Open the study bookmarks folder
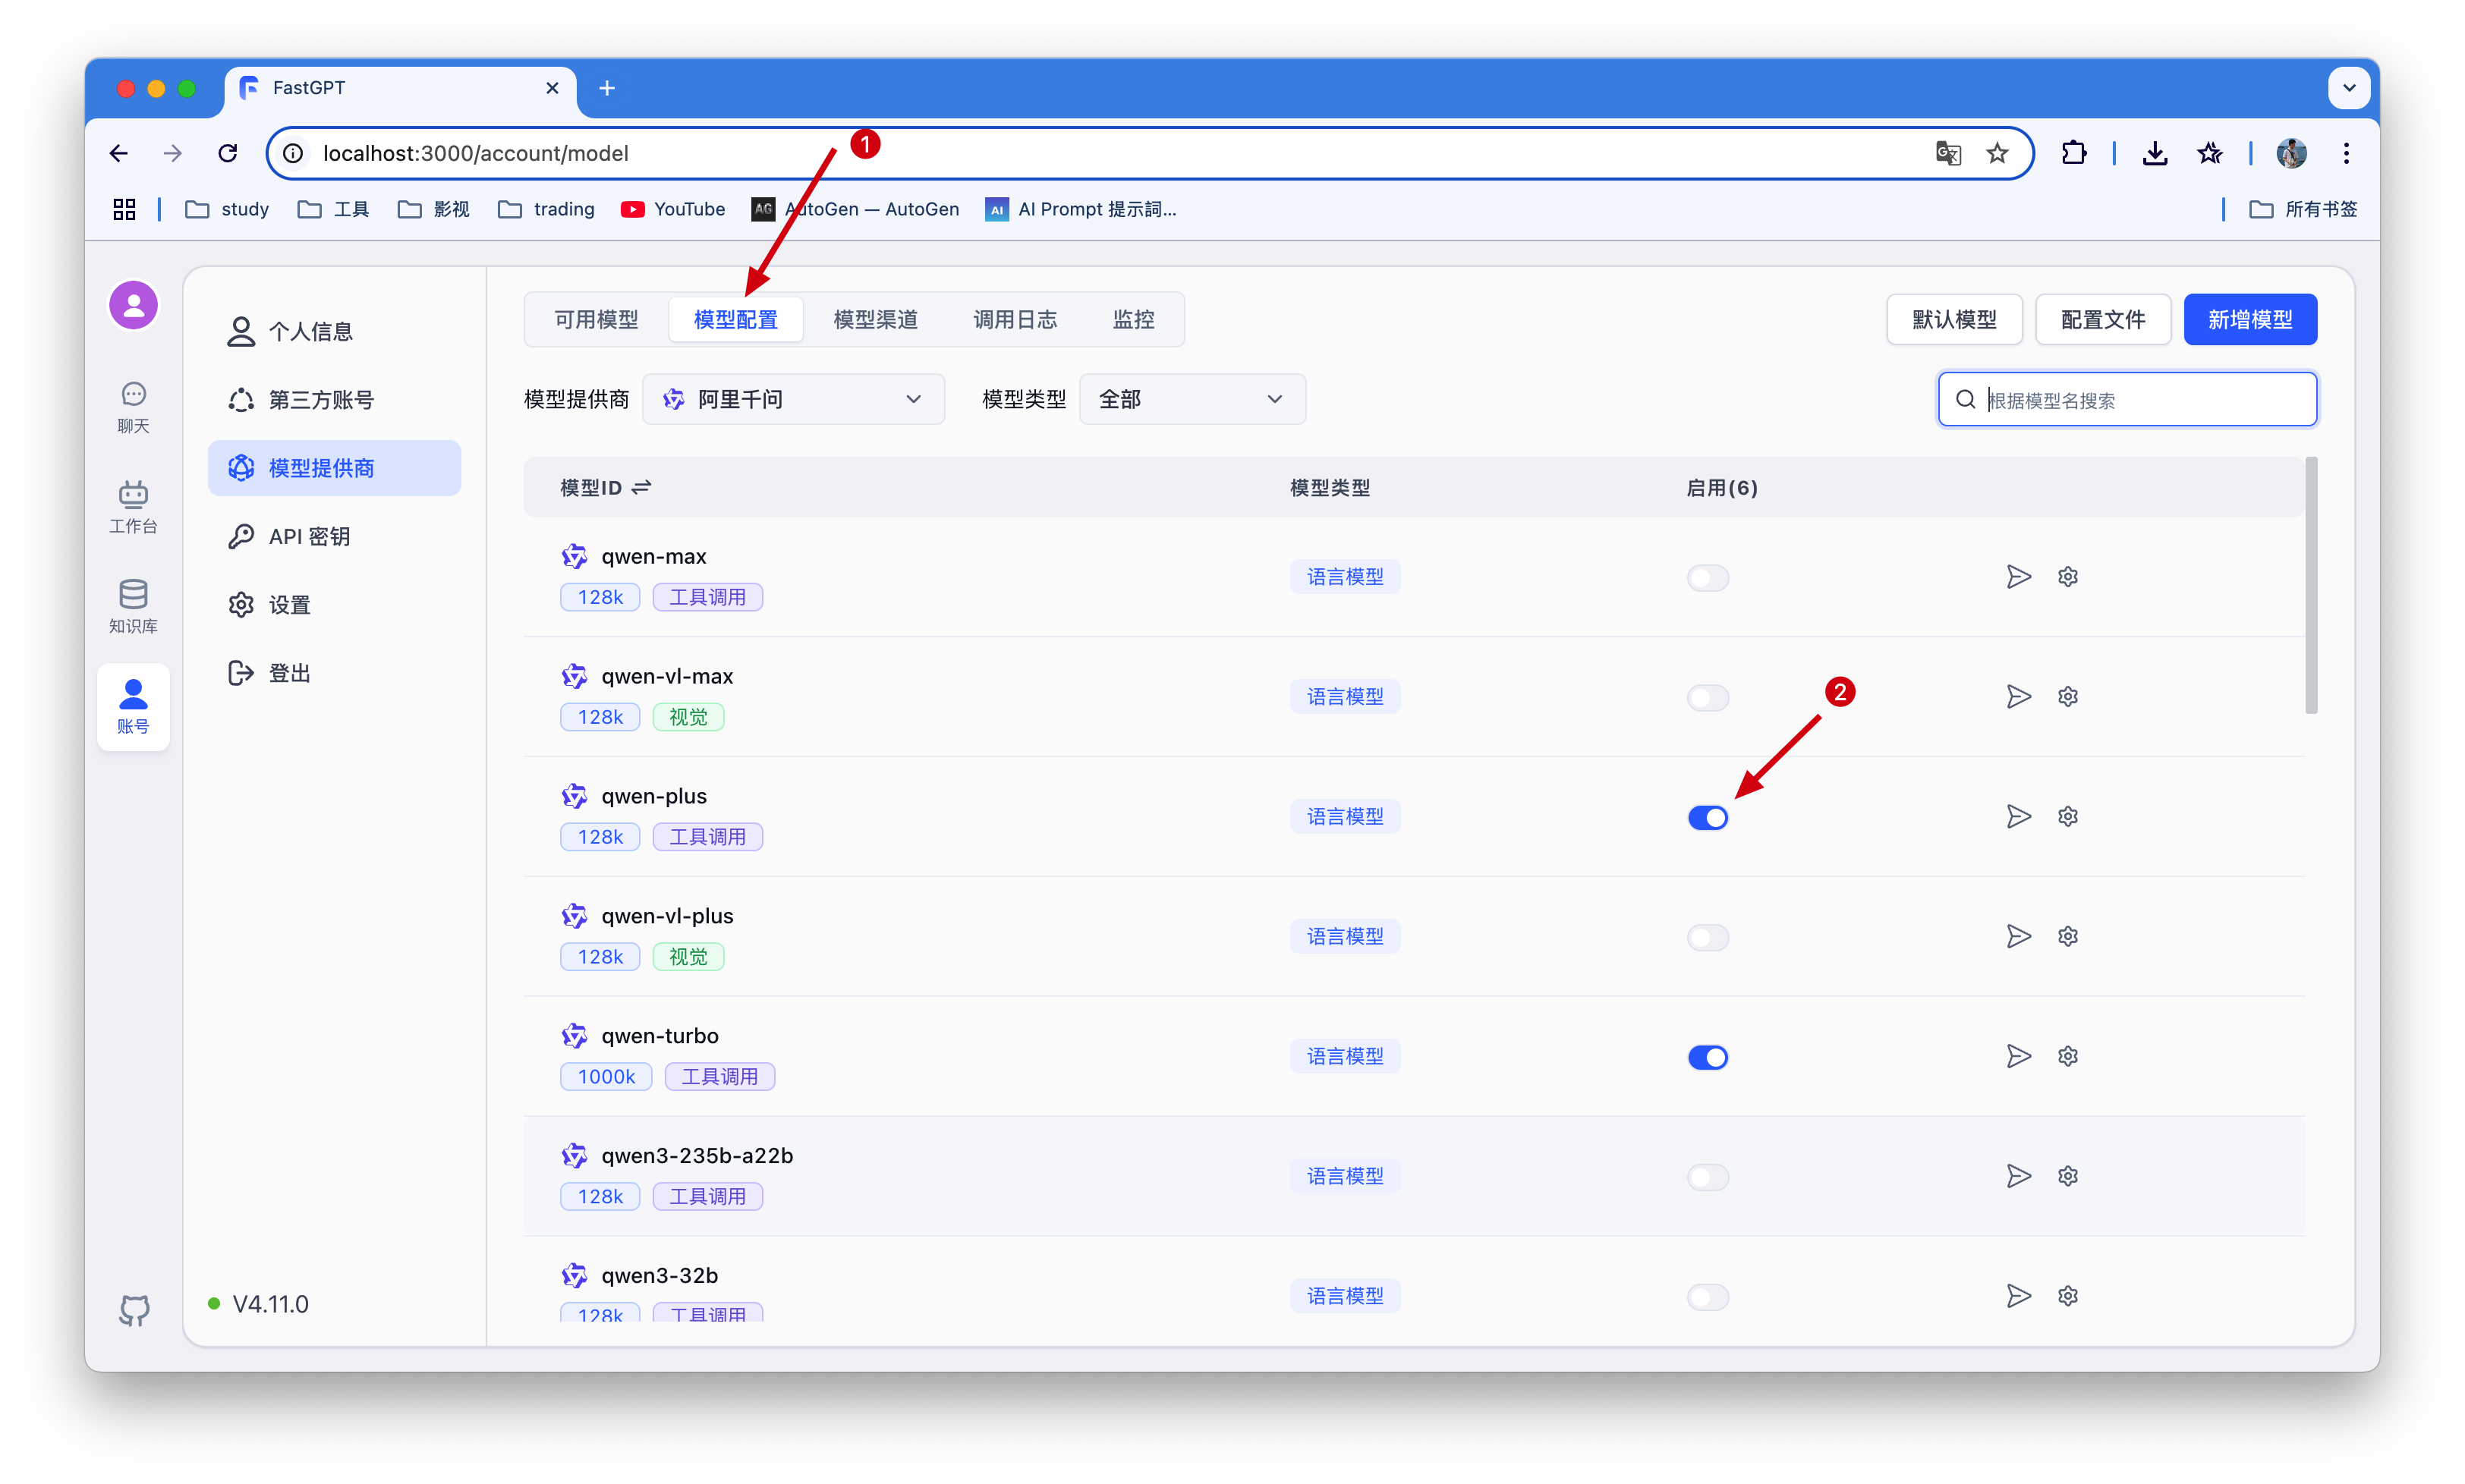The width and height of the screenshot is (2465, 1484). 228,209
